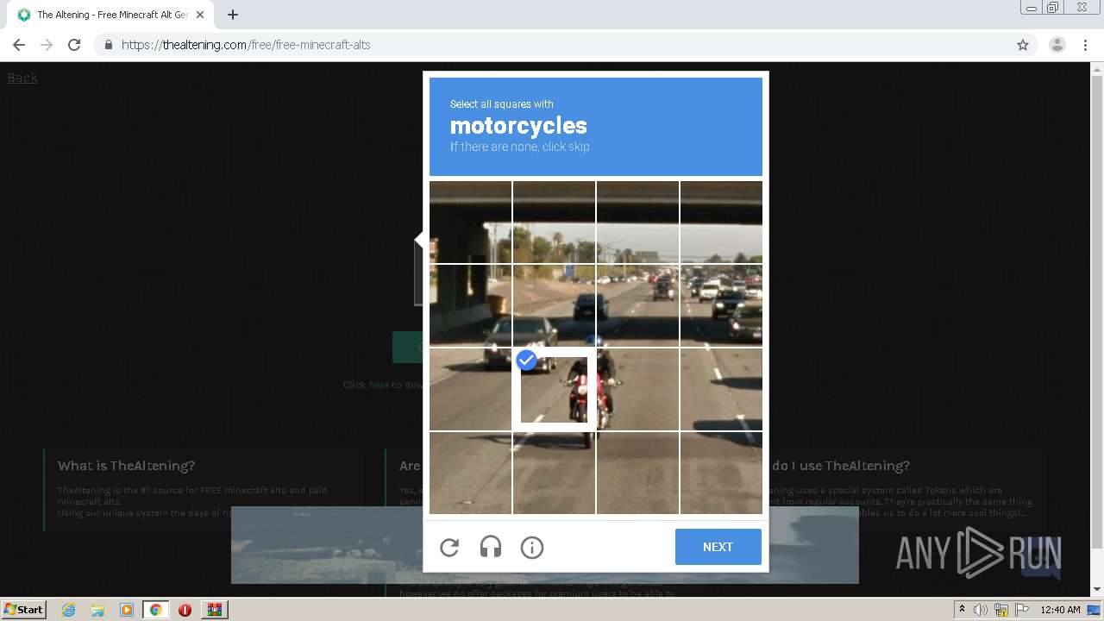Viewport: 1104px width, 621px height.
Task: Open the WinRAR taskbar icon
Action: [x=214, y=610]
